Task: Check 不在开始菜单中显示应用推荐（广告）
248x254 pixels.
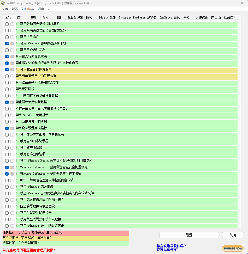Action: [x=7, y=109]
